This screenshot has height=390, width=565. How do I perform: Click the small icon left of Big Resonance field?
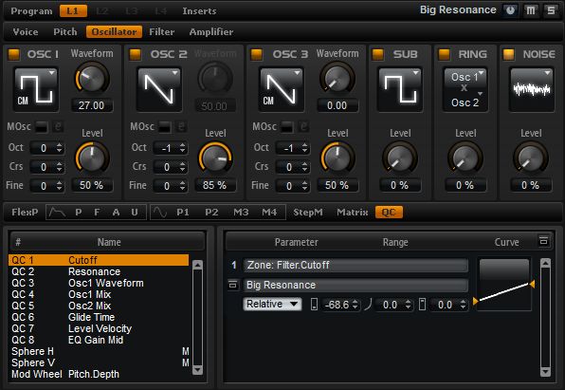(x=233, y=285)
